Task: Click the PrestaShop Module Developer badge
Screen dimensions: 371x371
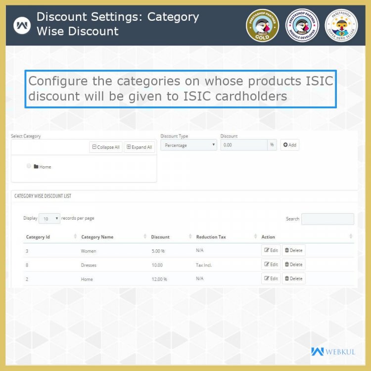Action: point(302,25)
